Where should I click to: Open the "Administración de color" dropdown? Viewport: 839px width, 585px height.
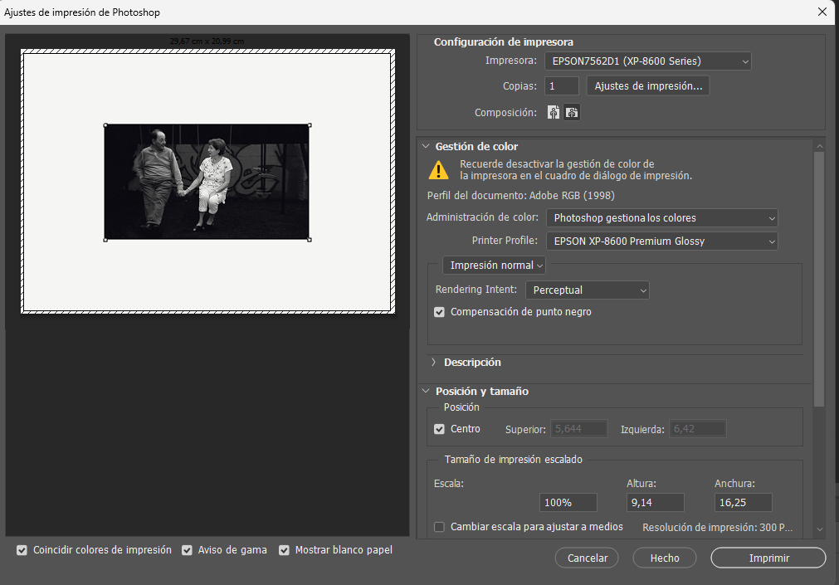pos(661,217)
